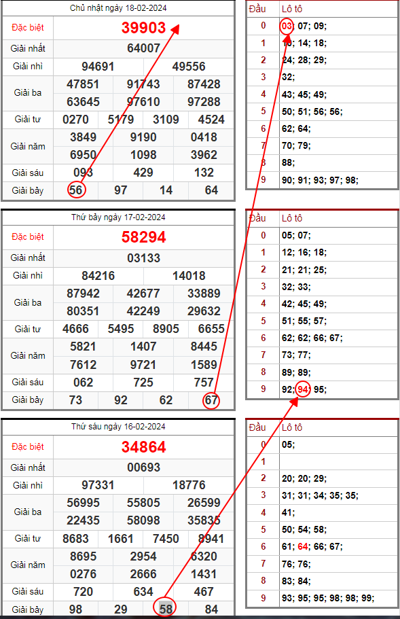Select Giải nhì number 84216
Screen dimensions: 400x619
(x=98, y=276)
